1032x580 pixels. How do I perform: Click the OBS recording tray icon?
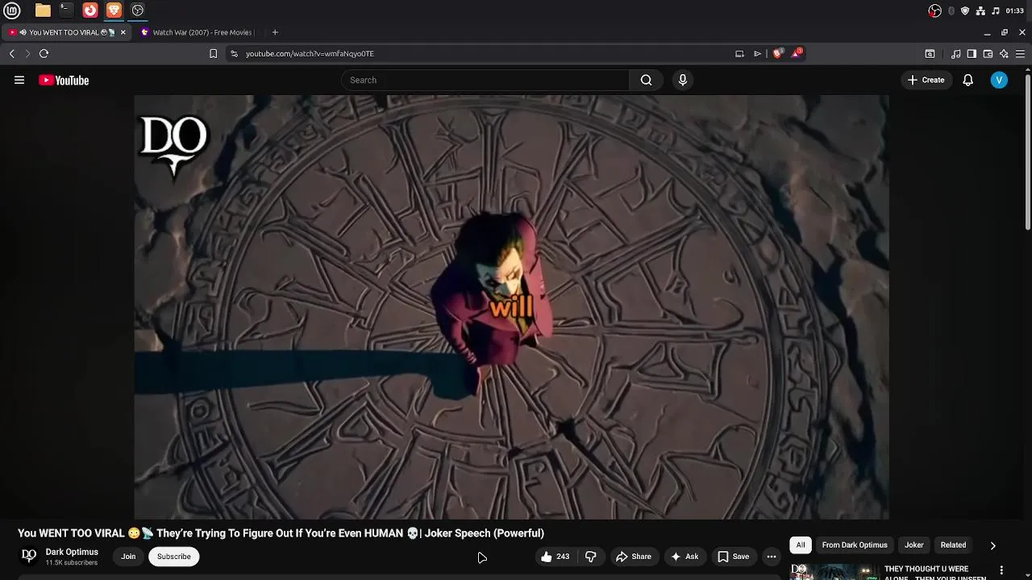coord(934,10)
